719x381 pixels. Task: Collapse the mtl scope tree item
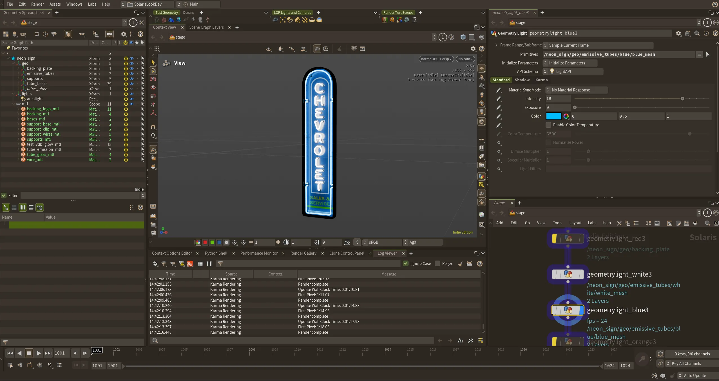coord(13,104)
